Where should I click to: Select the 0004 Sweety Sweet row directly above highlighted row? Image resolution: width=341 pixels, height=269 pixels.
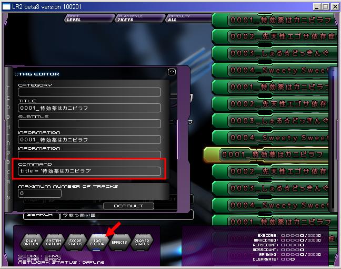coord(270,138)
